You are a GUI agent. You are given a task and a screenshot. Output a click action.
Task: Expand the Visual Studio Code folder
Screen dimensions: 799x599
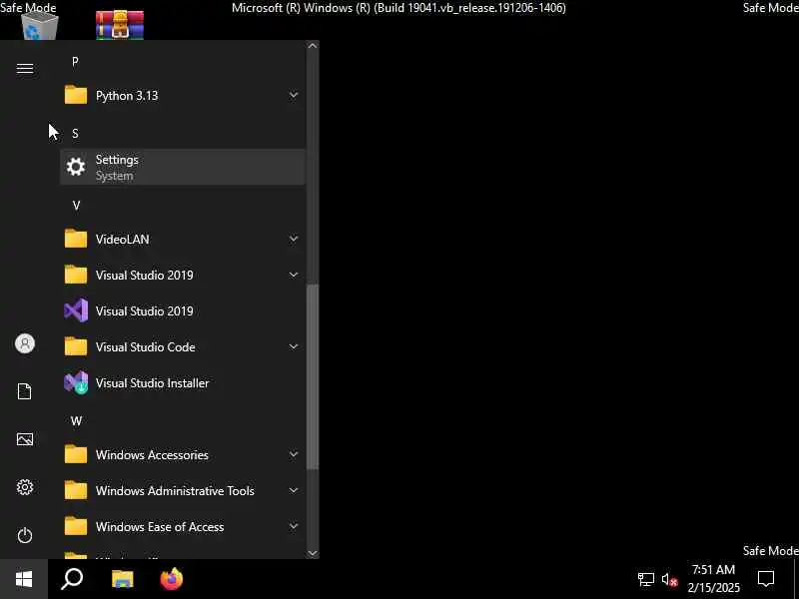point(183,346)
